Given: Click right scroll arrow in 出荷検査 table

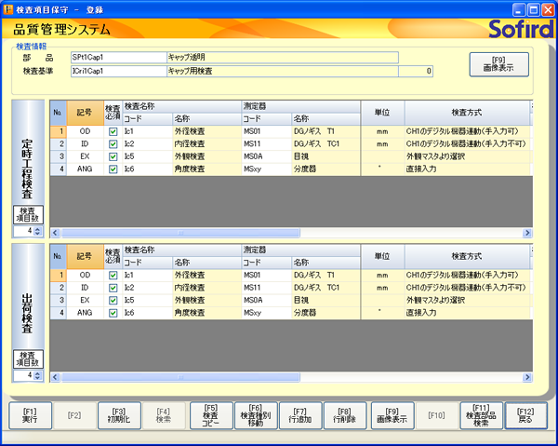Looking at the screenshot, I should pos(526,377).
